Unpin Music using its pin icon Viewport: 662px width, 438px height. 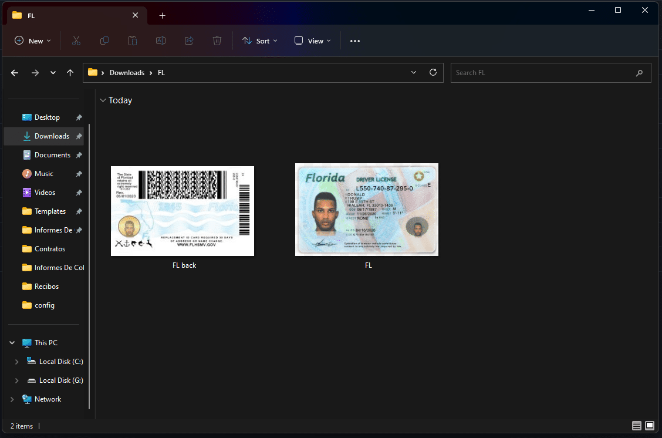point(79,174)
